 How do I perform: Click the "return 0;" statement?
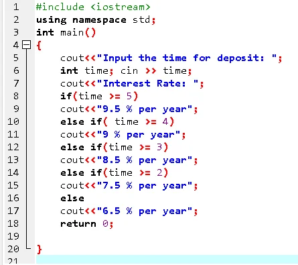pos(87,224)
